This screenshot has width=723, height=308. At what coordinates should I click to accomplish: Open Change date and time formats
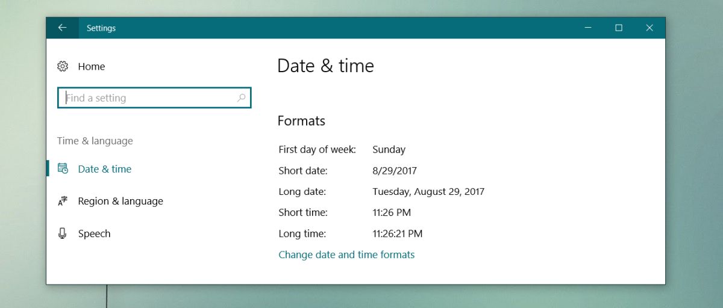pyautogui.click(x=346, y=254)
